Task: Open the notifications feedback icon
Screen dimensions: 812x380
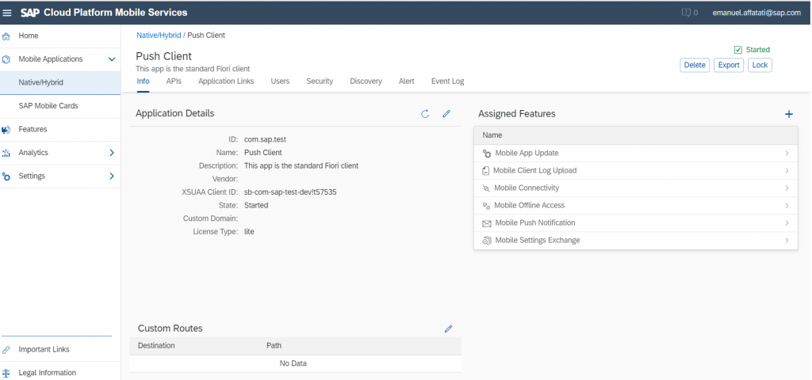Action: 686,13
